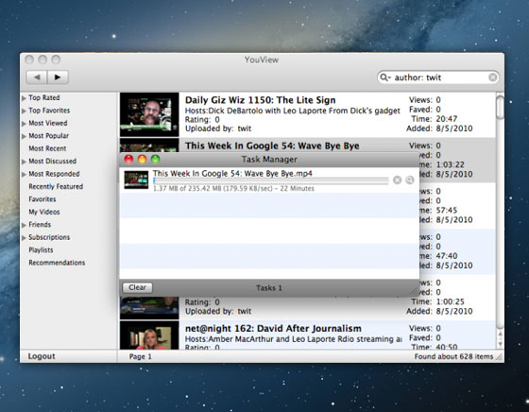The width and height of the screenshot is (529, 412).
Task: Expand the Most Responded category
Action: [24, 175]
